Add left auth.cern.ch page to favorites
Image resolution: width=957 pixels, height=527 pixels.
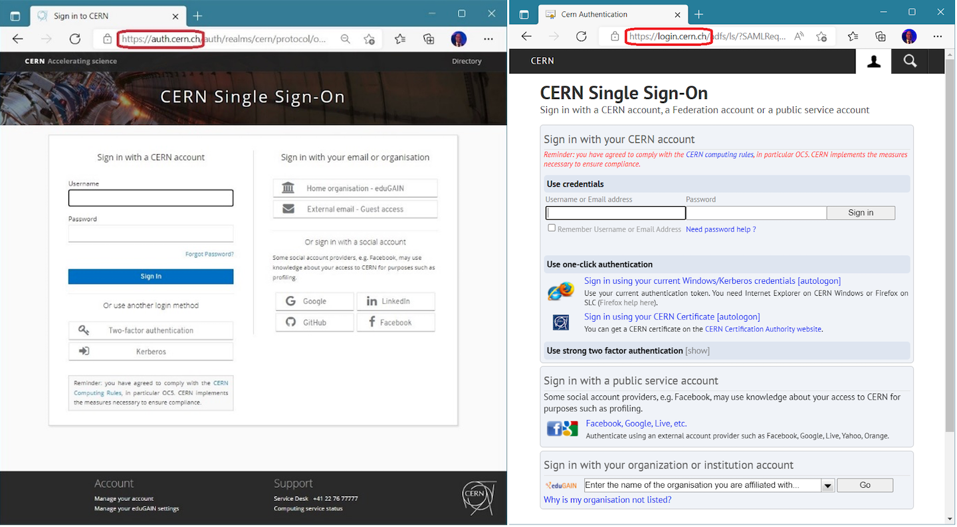pos(370,39)
